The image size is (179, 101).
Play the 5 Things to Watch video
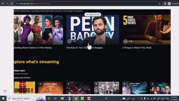126,41
